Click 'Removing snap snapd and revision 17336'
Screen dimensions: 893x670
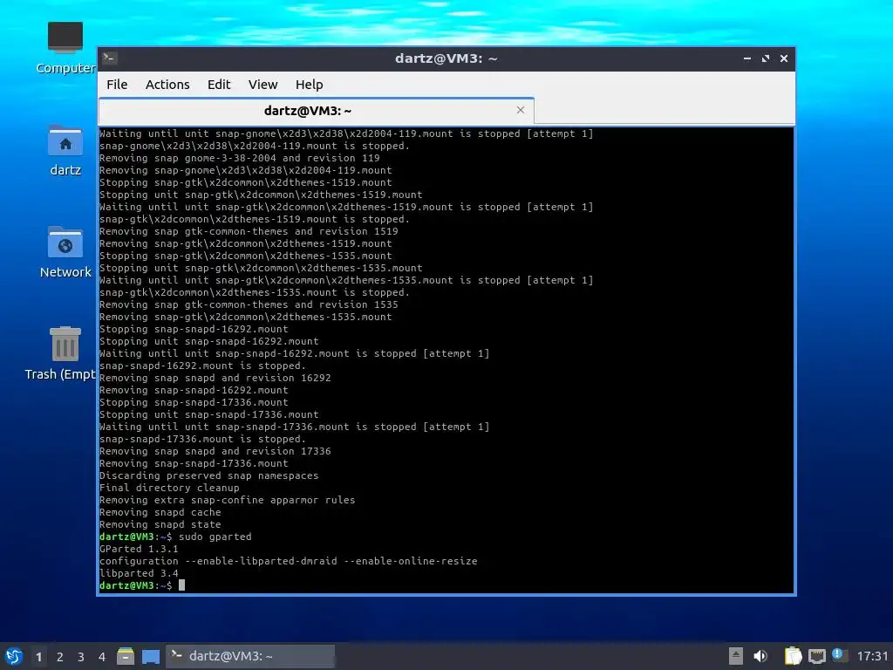click(x=215, y=451)
